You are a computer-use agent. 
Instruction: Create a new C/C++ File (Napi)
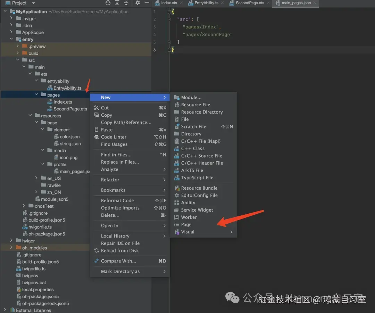pos(203,141)
